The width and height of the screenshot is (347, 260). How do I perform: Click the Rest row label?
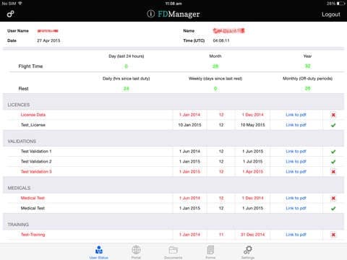(x=23, y=89)
